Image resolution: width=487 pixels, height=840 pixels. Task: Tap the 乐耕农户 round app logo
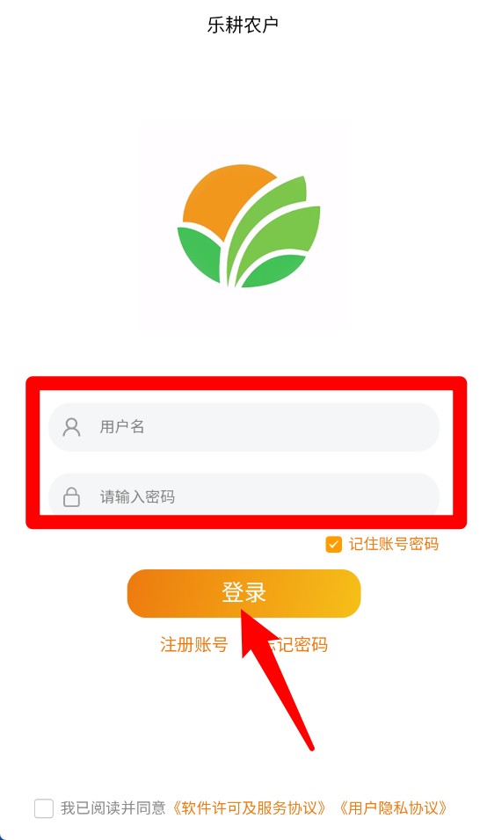pos(249,226)
